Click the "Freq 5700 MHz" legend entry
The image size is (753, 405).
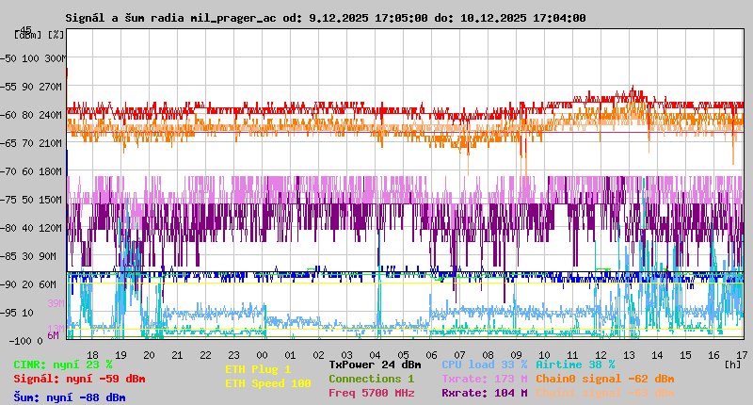(x=371, y=393)
